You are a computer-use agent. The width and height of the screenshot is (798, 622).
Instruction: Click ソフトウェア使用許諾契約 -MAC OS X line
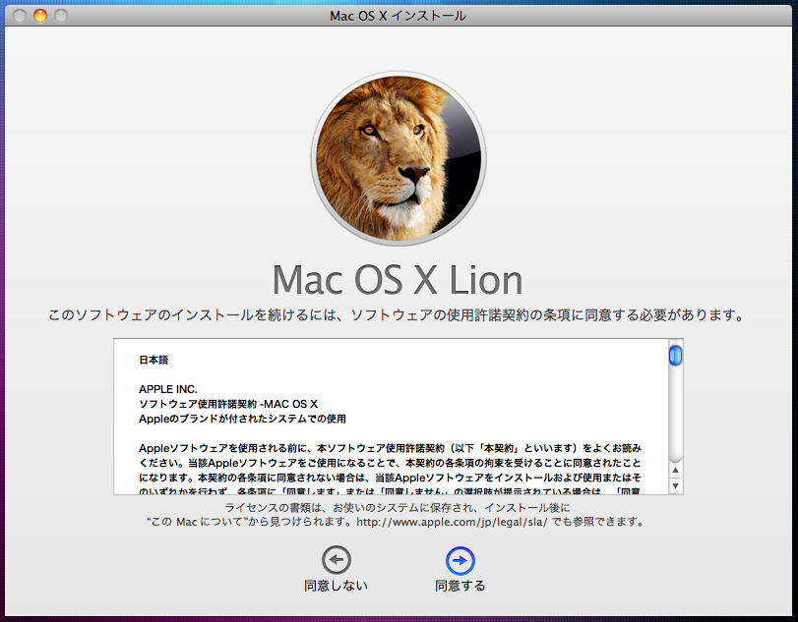(x=228, y=404)
